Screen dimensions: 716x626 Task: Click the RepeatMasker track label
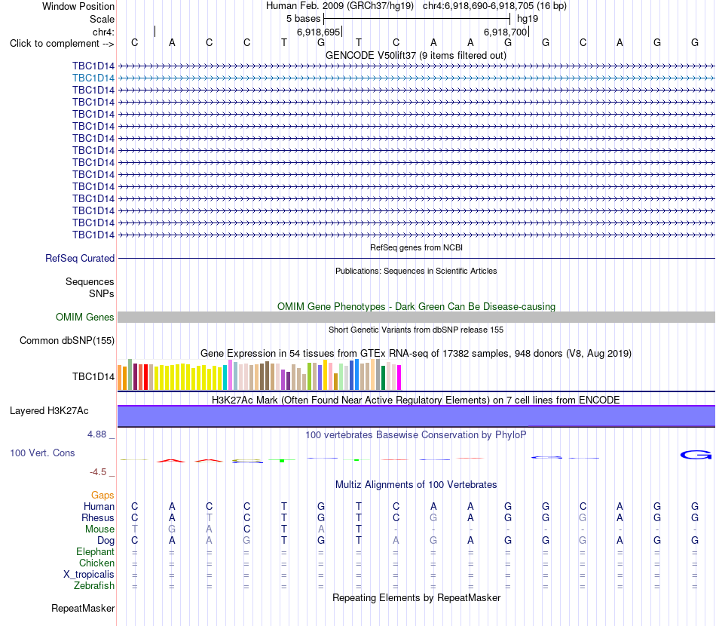tap(83, 608)
